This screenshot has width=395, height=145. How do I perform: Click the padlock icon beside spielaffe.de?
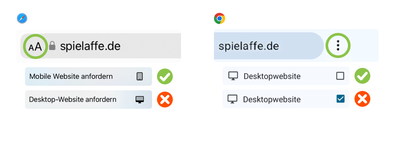pos(52,46)
